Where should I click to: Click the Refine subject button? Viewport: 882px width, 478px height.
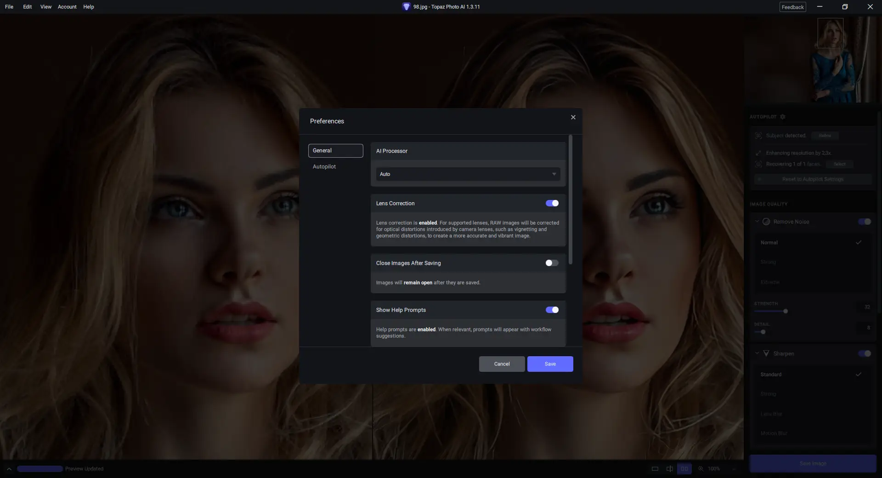point(825,136)
